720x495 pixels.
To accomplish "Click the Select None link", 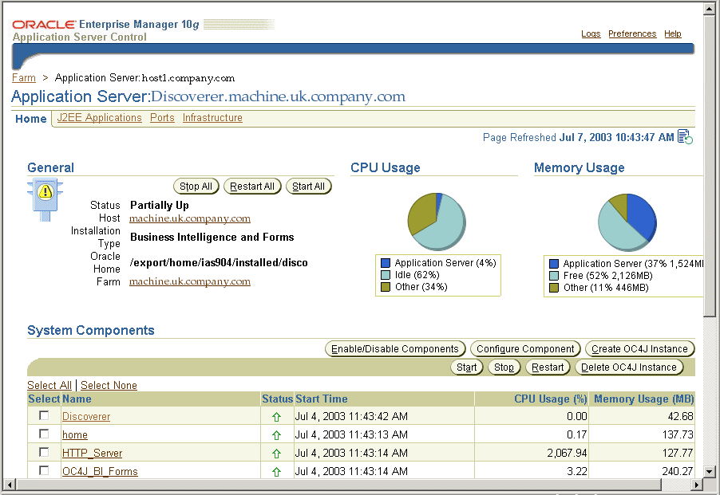I will point(109,386).
